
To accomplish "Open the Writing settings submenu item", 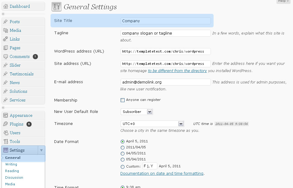I will (x=11, y=164).
